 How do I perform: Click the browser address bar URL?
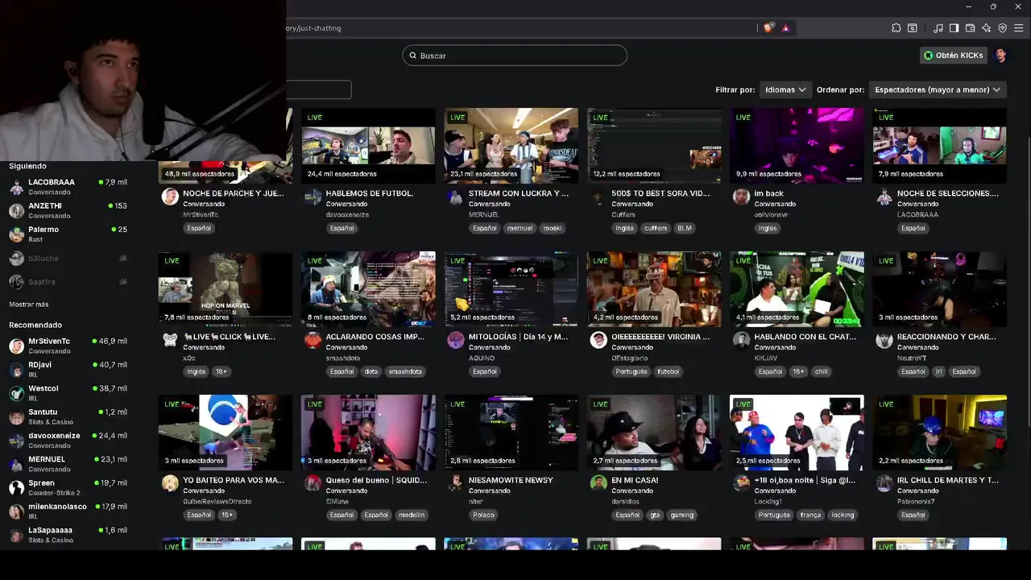point(314,28)
